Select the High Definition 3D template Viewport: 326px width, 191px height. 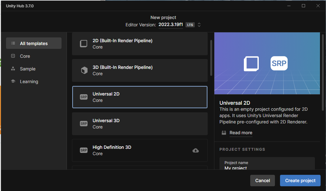(x=140, y=150)
